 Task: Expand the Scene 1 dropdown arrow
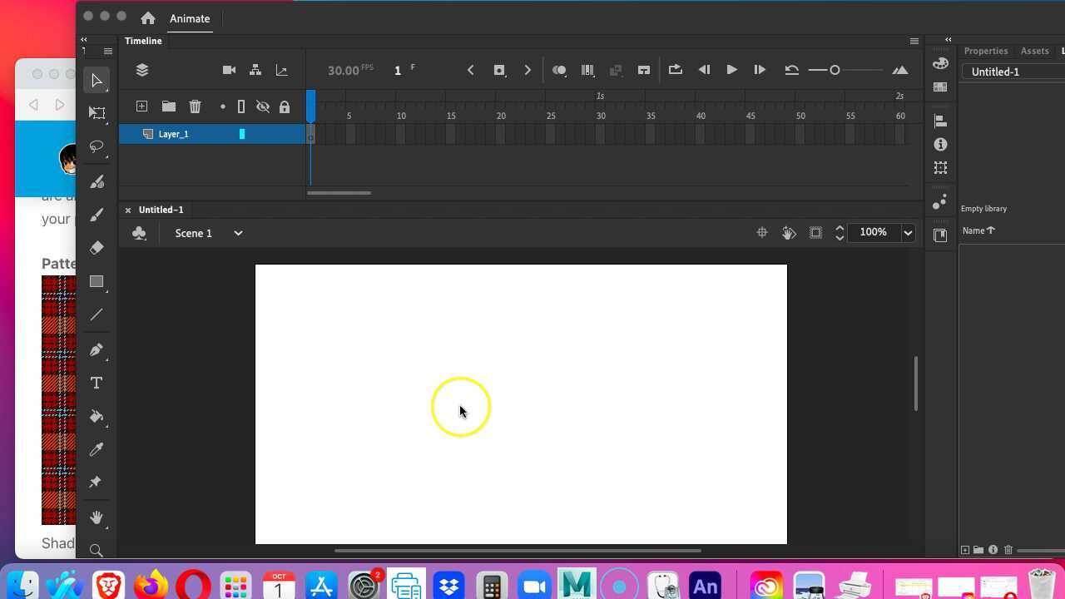(x=238, y=233)
